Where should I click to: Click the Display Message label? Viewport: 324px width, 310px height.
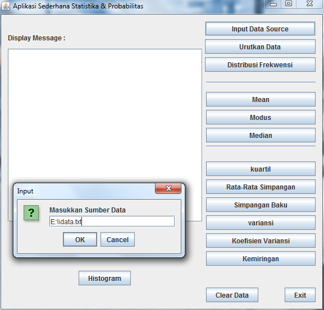pos(36,38)
